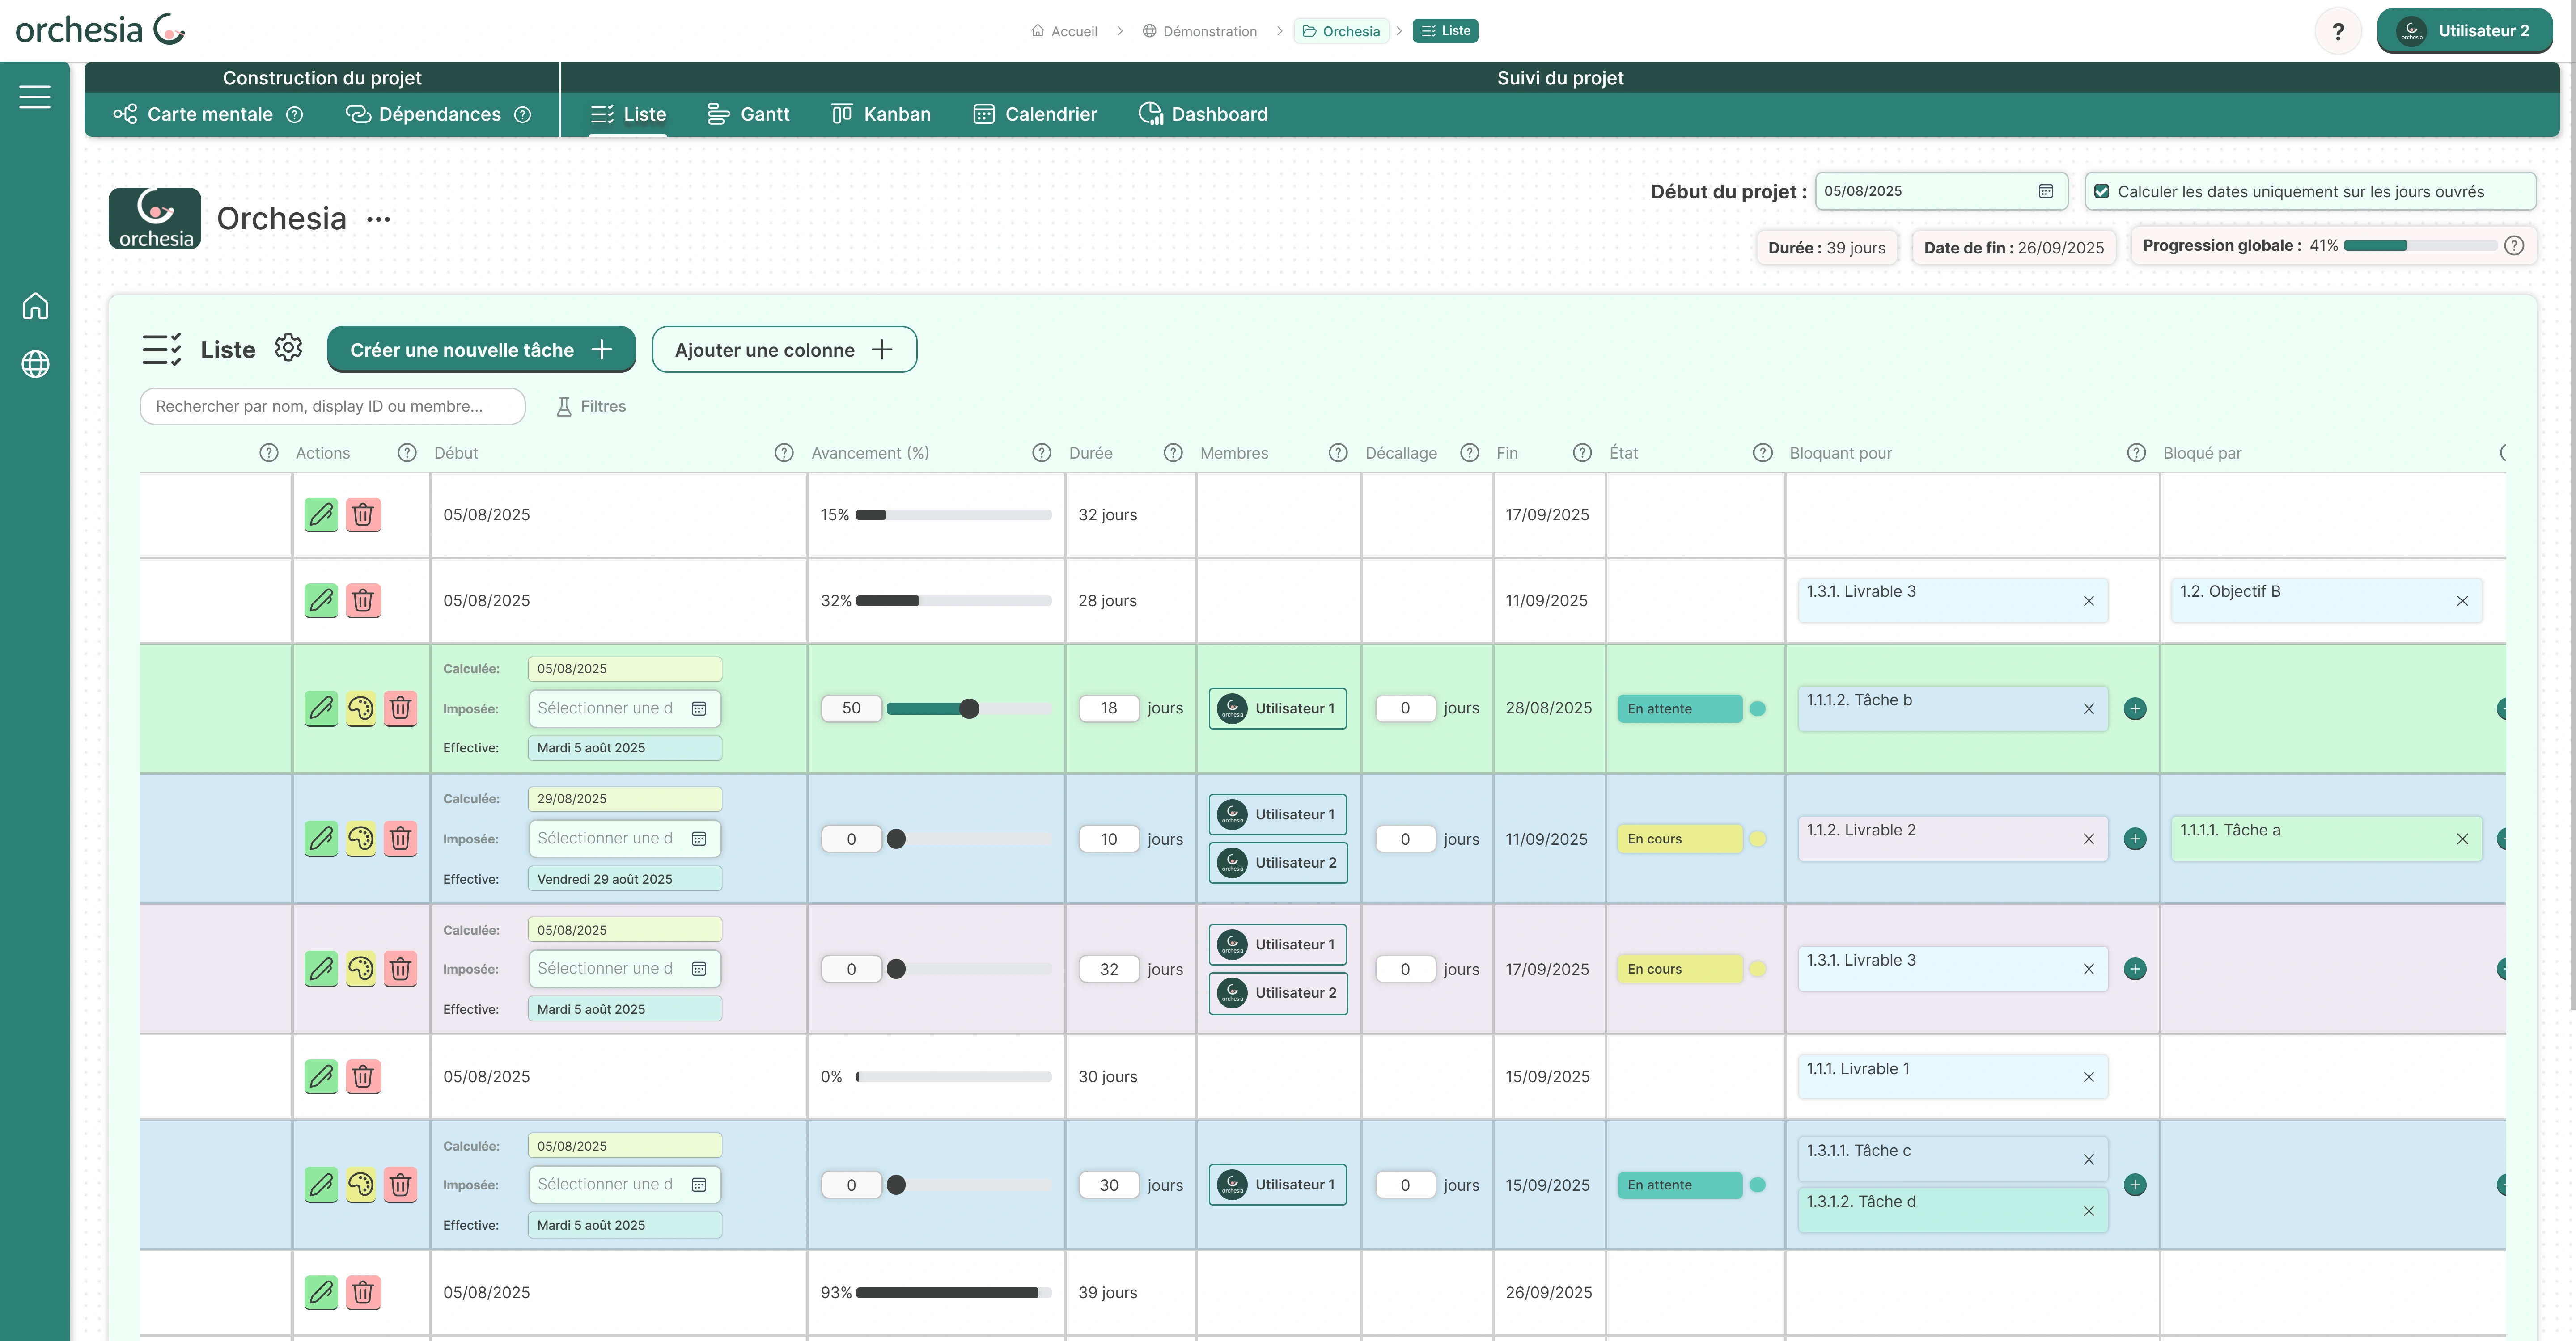
Task: Click the Utilisateur 1 member chip in 18 jours row
Action: tap(1278, 708)
